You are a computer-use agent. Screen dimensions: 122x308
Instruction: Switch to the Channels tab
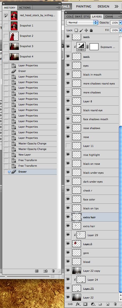[109, 17]
